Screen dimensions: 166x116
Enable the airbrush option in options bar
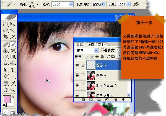tap(136, 4)
